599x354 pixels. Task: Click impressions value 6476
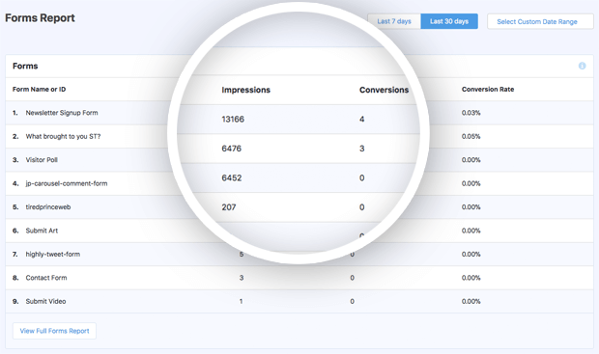tap(232, 149)
